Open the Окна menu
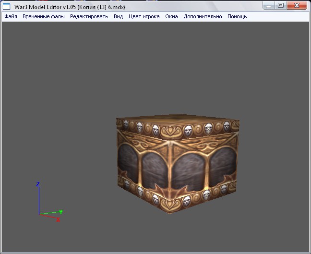Screen dimensions: 311x254 171,16
